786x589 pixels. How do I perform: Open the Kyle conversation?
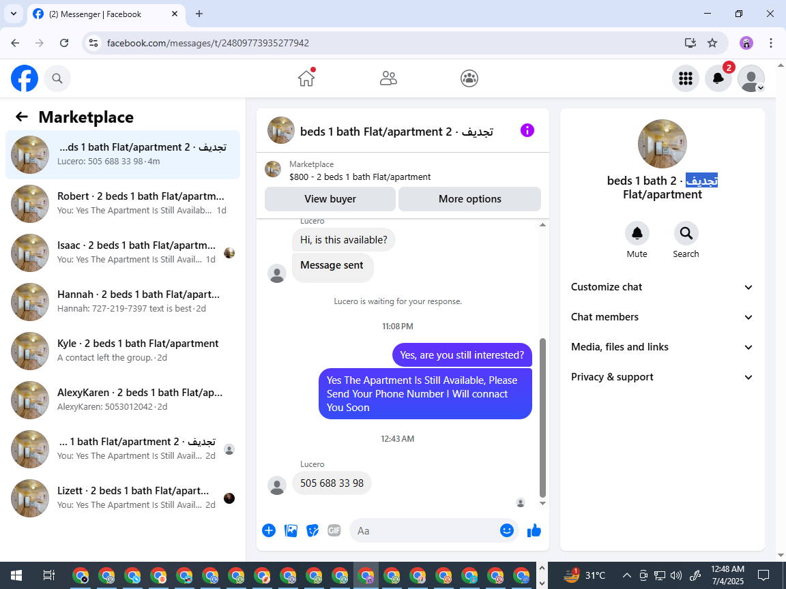click(x=123, y=351)
